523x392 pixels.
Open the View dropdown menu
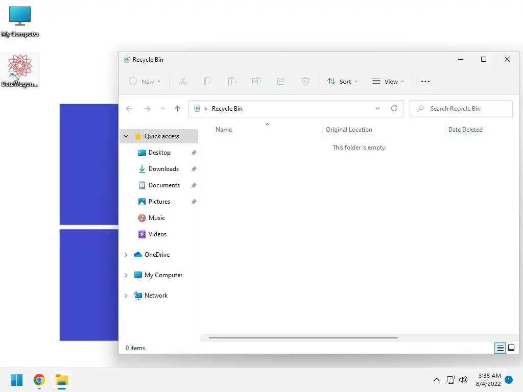click(388, 81)
